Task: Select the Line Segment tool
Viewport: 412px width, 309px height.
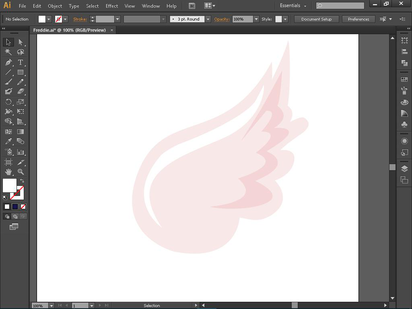Action: tap(8, 72)
